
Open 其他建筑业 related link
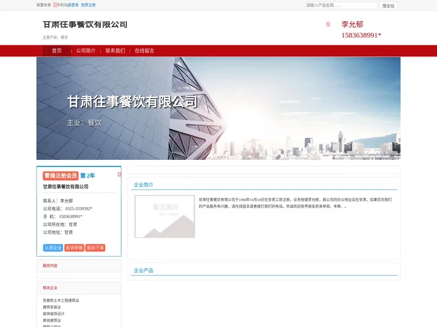pyautogui.click(x=52, y=320)
